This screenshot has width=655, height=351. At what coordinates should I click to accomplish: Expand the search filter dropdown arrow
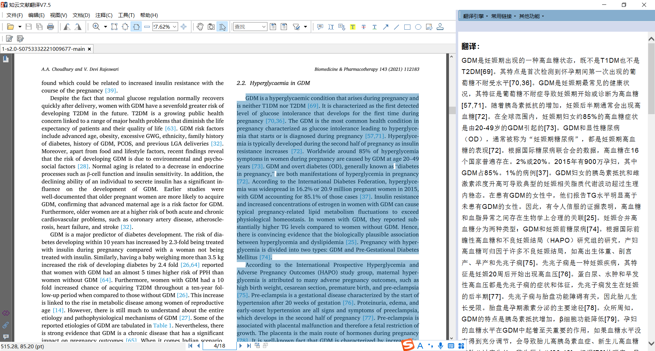coord(305,27)
